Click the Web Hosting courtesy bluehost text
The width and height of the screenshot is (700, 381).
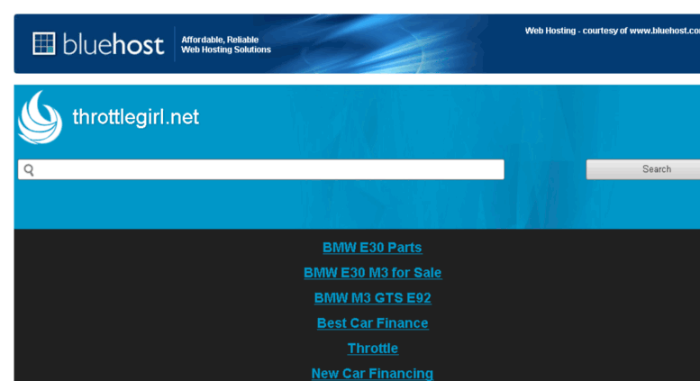(x=613, y=31)
